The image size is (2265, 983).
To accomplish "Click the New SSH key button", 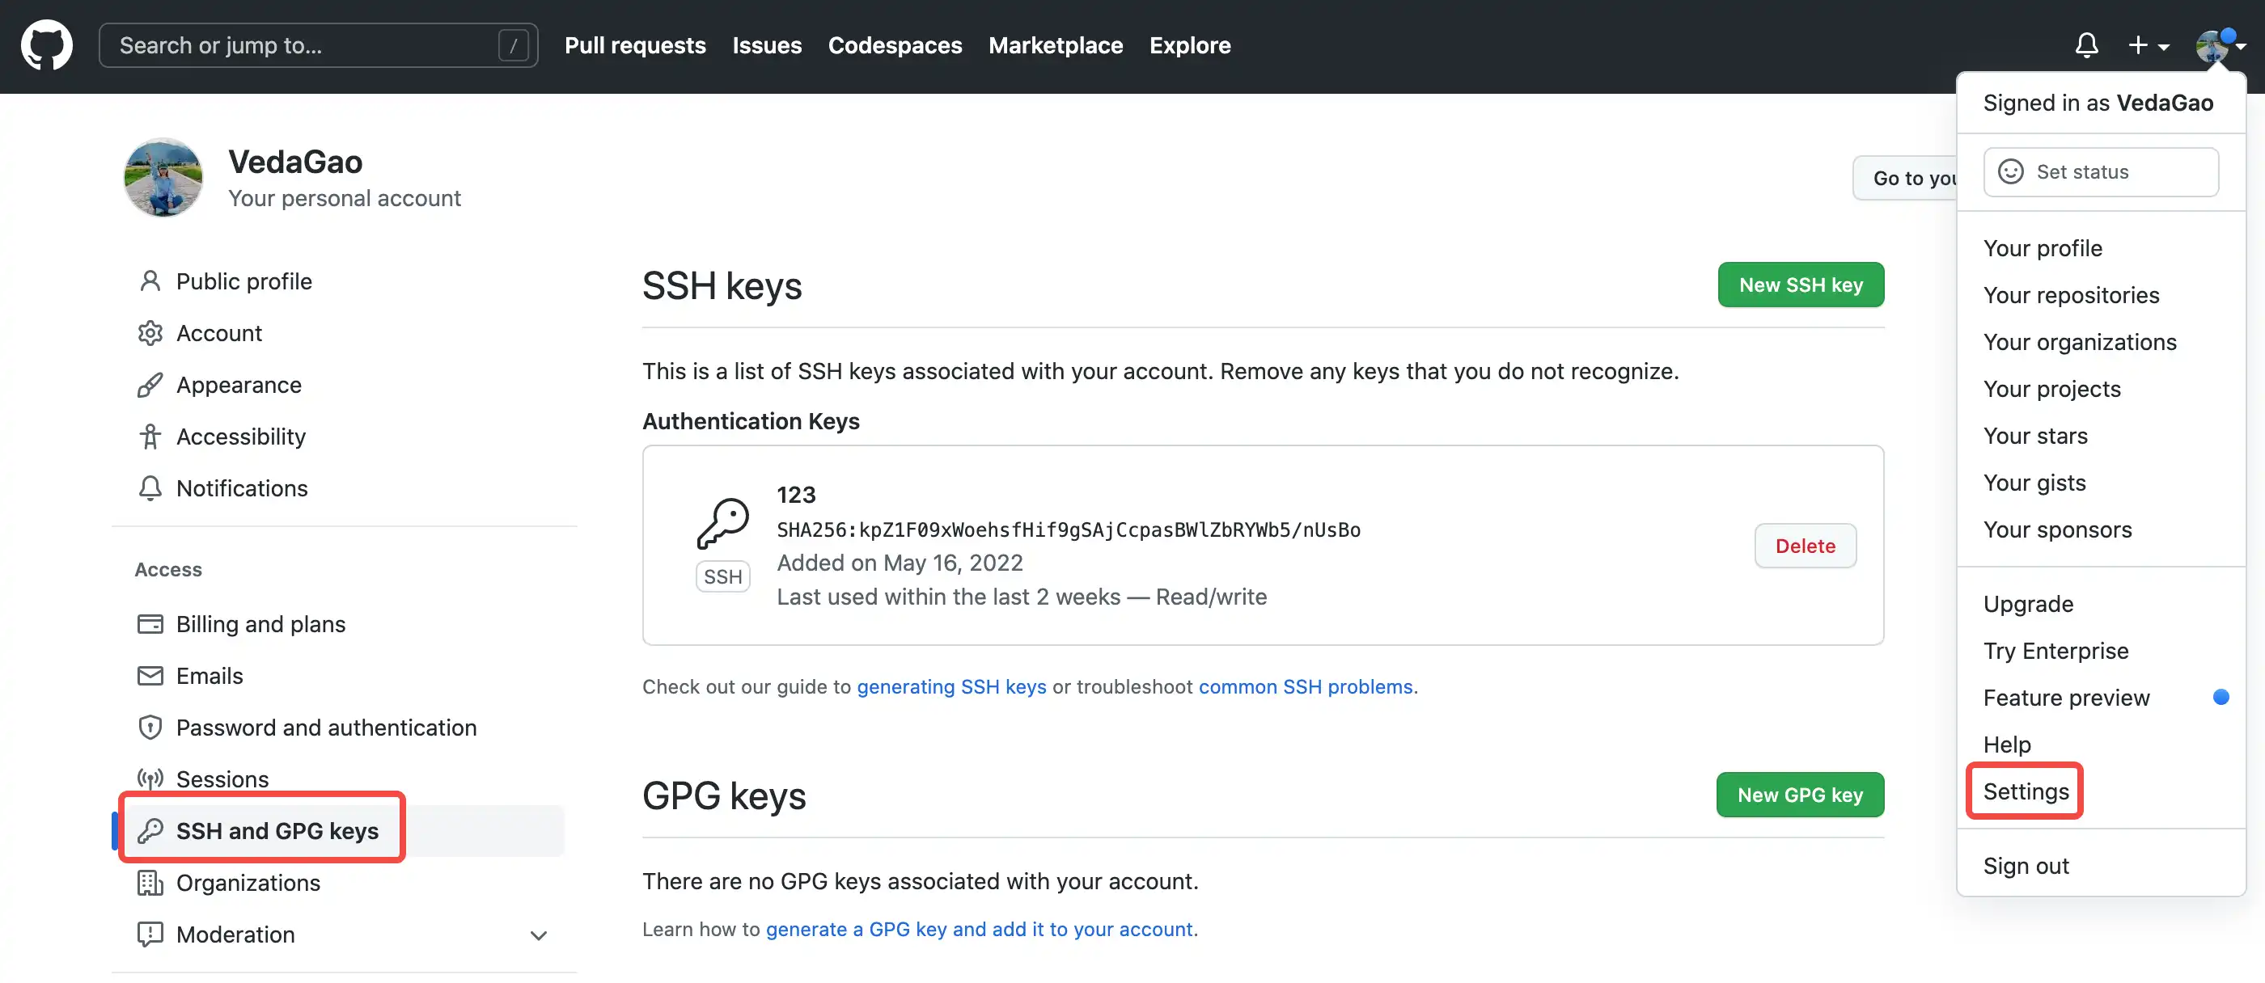I will tap(1801, 285).
